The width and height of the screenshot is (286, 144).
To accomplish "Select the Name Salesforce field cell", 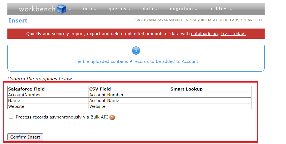I will pos(48,101).
